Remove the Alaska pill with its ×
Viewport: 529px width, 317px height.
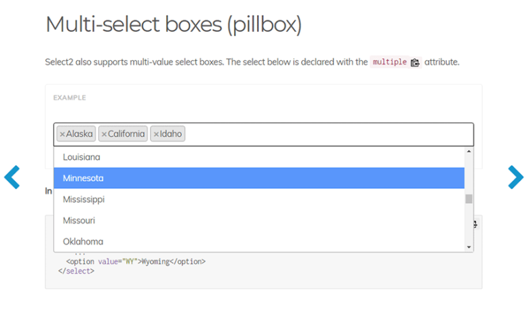(x=62, y=134)
